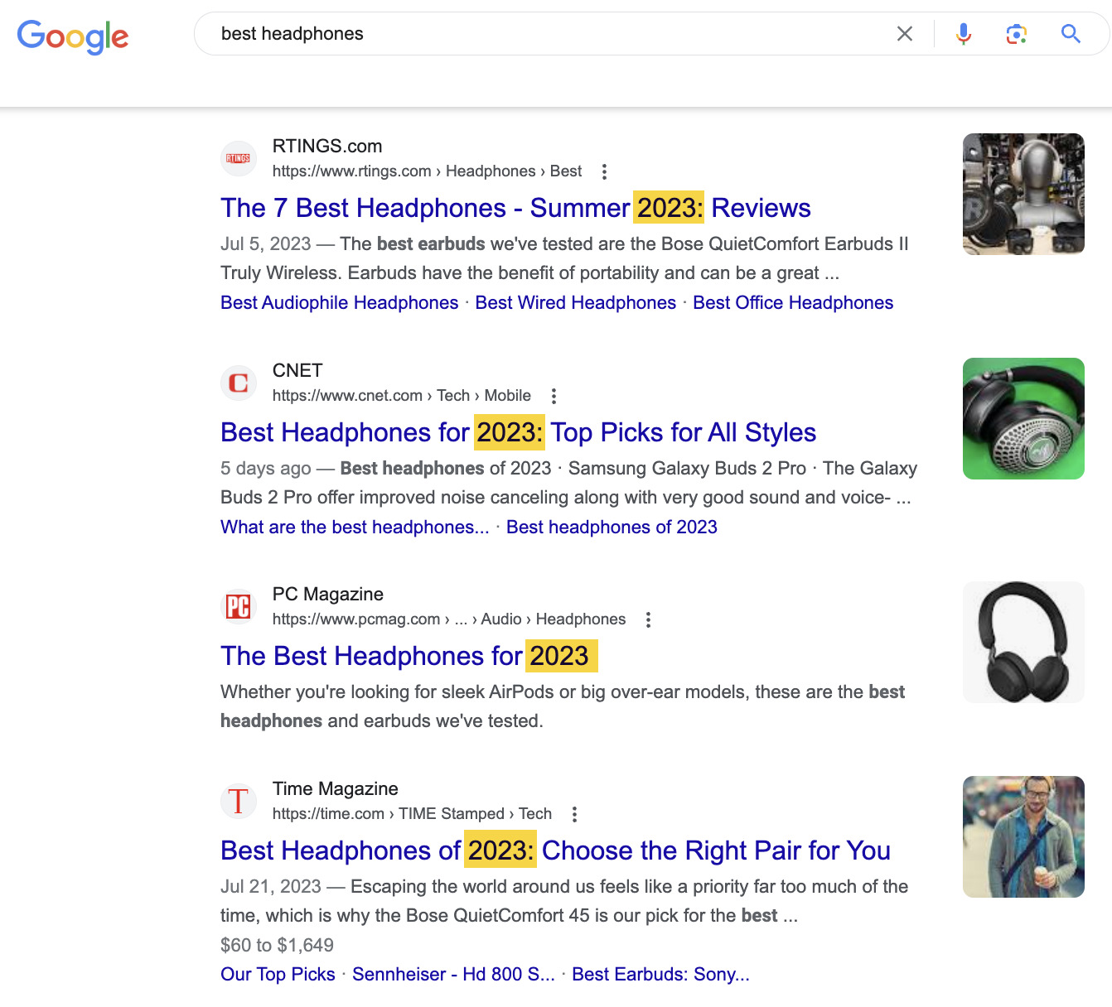Click the RTINGS.com site favicon

coord(239,158)
